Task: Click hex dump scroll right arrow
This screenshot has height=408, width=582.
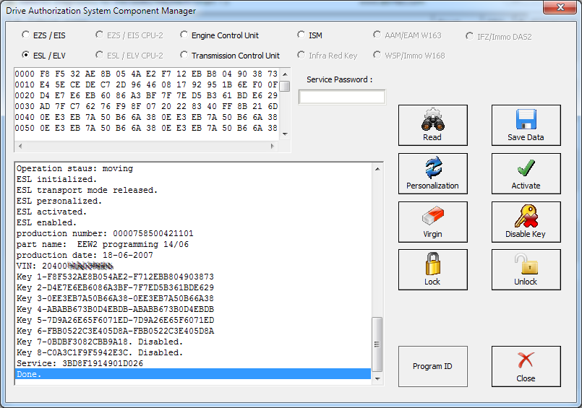Action: tap(273, 146)
